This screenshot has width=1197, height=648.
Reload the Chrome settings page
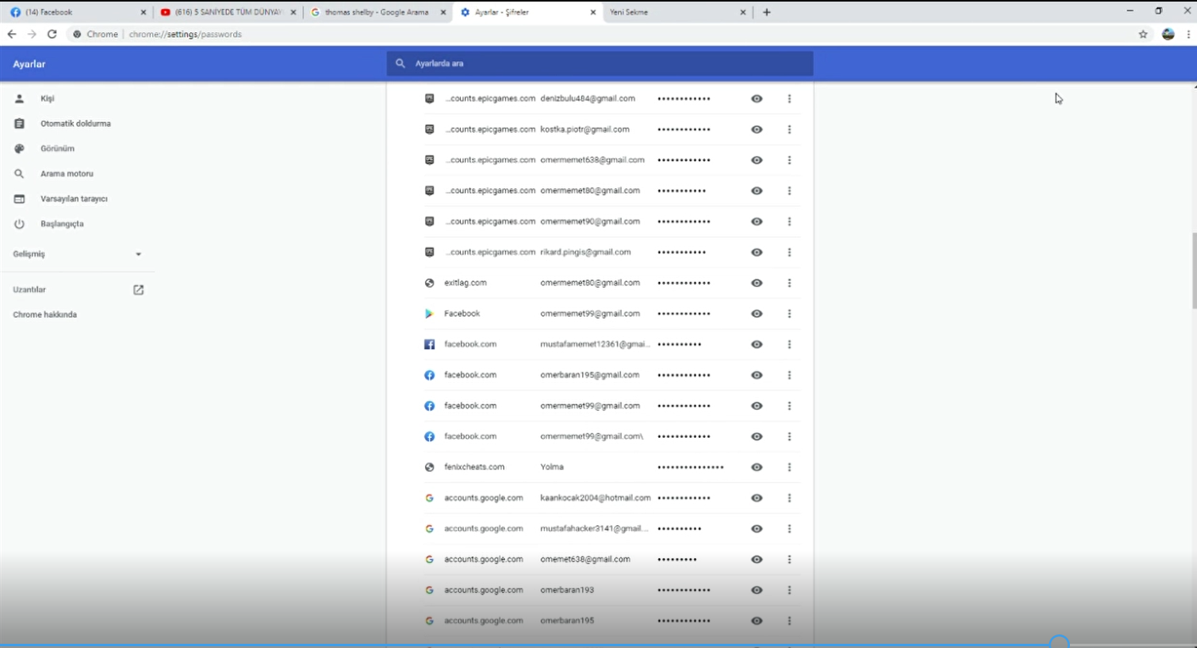[52, 34]
